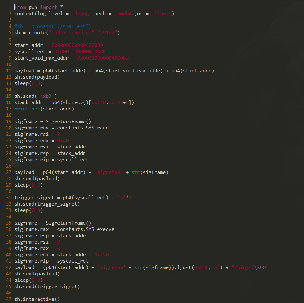Click 'sigframe.rsp = stack_addr' on line 37
The image size is (304, 303).
click(50, 235)
